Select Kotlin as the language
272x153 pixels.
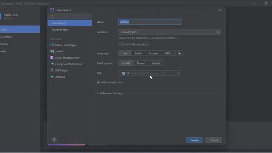pos(138,53)
